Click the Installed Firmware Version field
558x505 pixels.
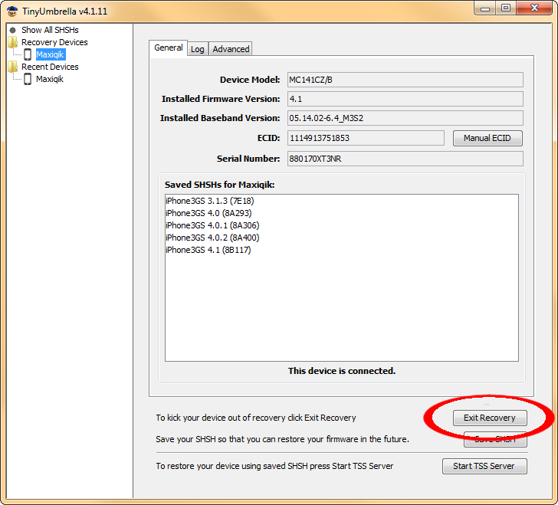pos(405,99)
